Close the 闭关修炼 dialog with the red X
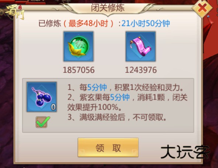 [x=202, y=8]
